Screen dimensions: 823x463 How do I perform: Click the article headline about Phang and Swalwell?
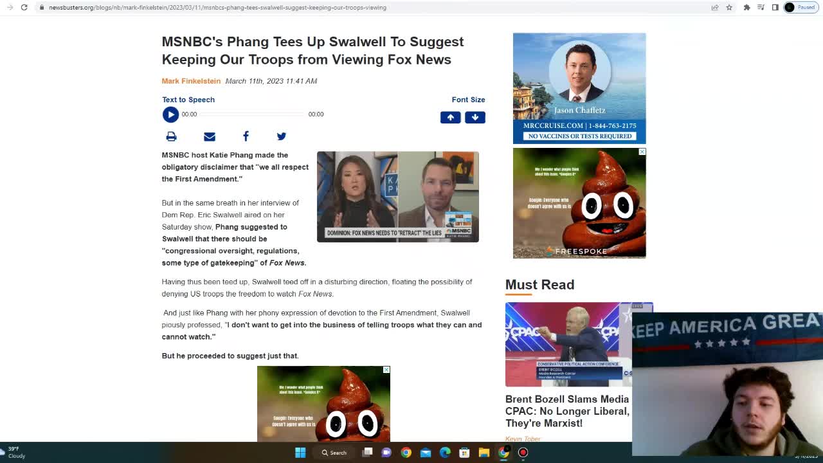(312, 50)
